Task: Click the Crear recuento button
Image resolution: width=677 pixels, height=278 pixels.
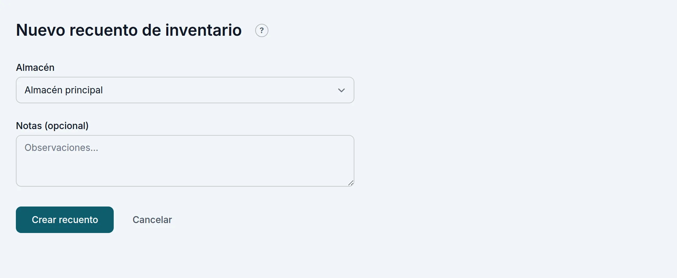Action: point(65,220)
